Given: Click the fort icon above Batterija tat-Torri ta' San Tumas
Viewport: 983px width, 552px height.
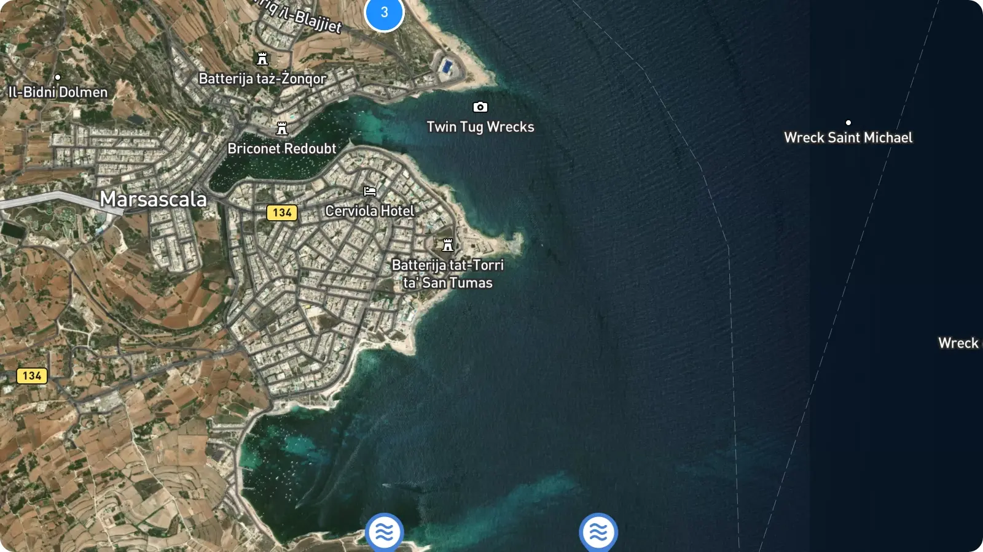Looking at the screenshot, I should pos(448,245).
